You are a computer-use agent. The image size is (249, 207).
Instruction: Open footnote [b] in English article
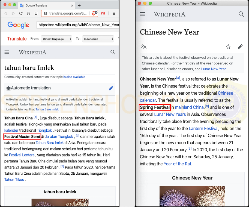(207, 106)
